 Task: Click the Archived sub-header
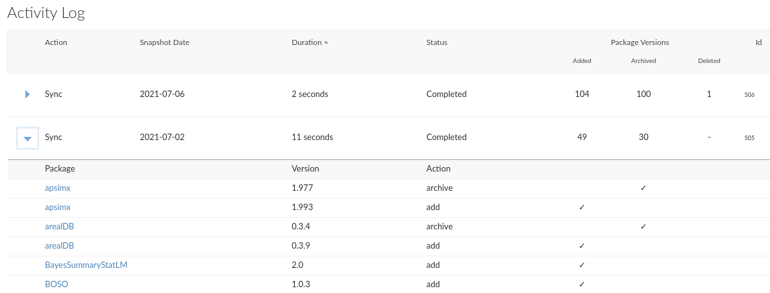[x=643, y=61]
